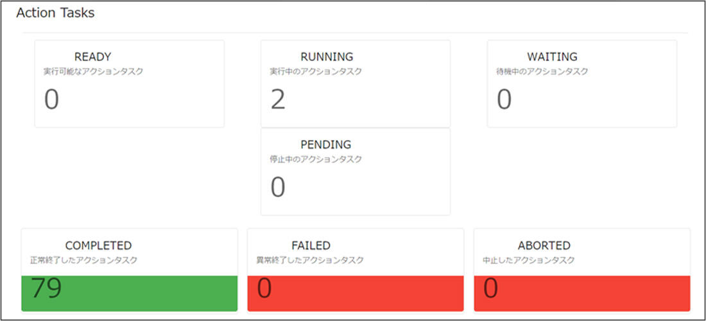The width and height of the screenshot is (706, 321).
Task: Open the COMPLETED action tasks card
Action: [x=129, y=270]
